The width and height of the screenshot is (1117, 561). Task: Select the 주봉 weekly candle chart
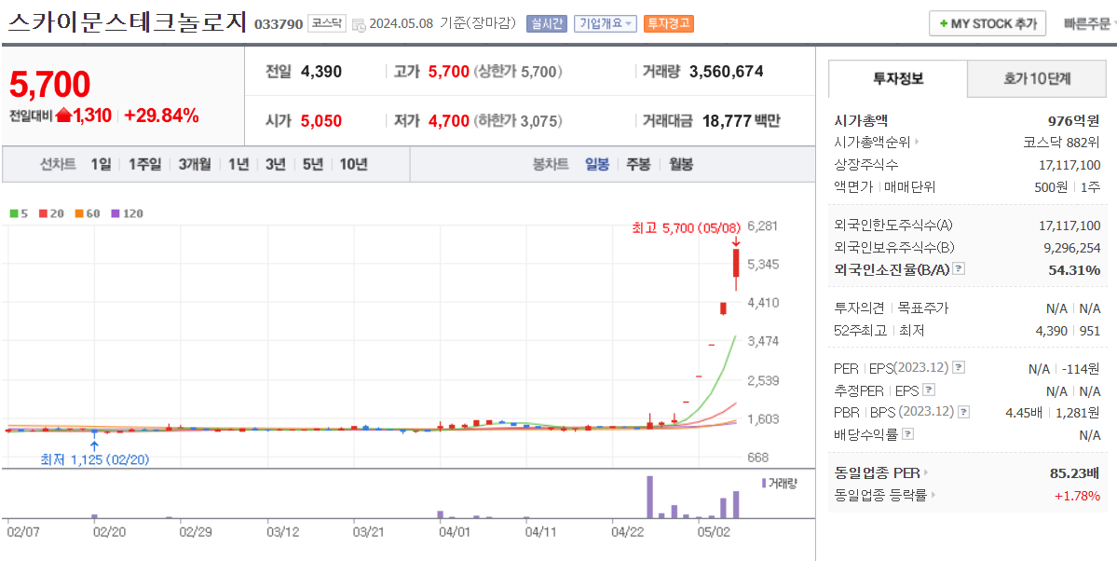tap(638, 165)
